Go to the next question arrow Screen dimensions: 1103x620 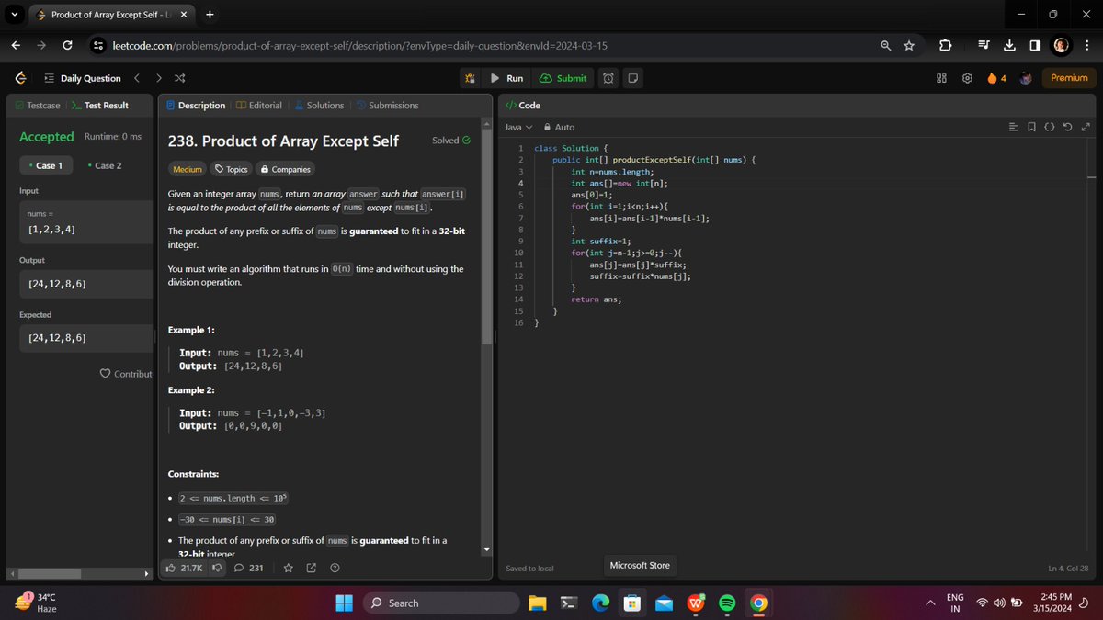coord(158,78)
